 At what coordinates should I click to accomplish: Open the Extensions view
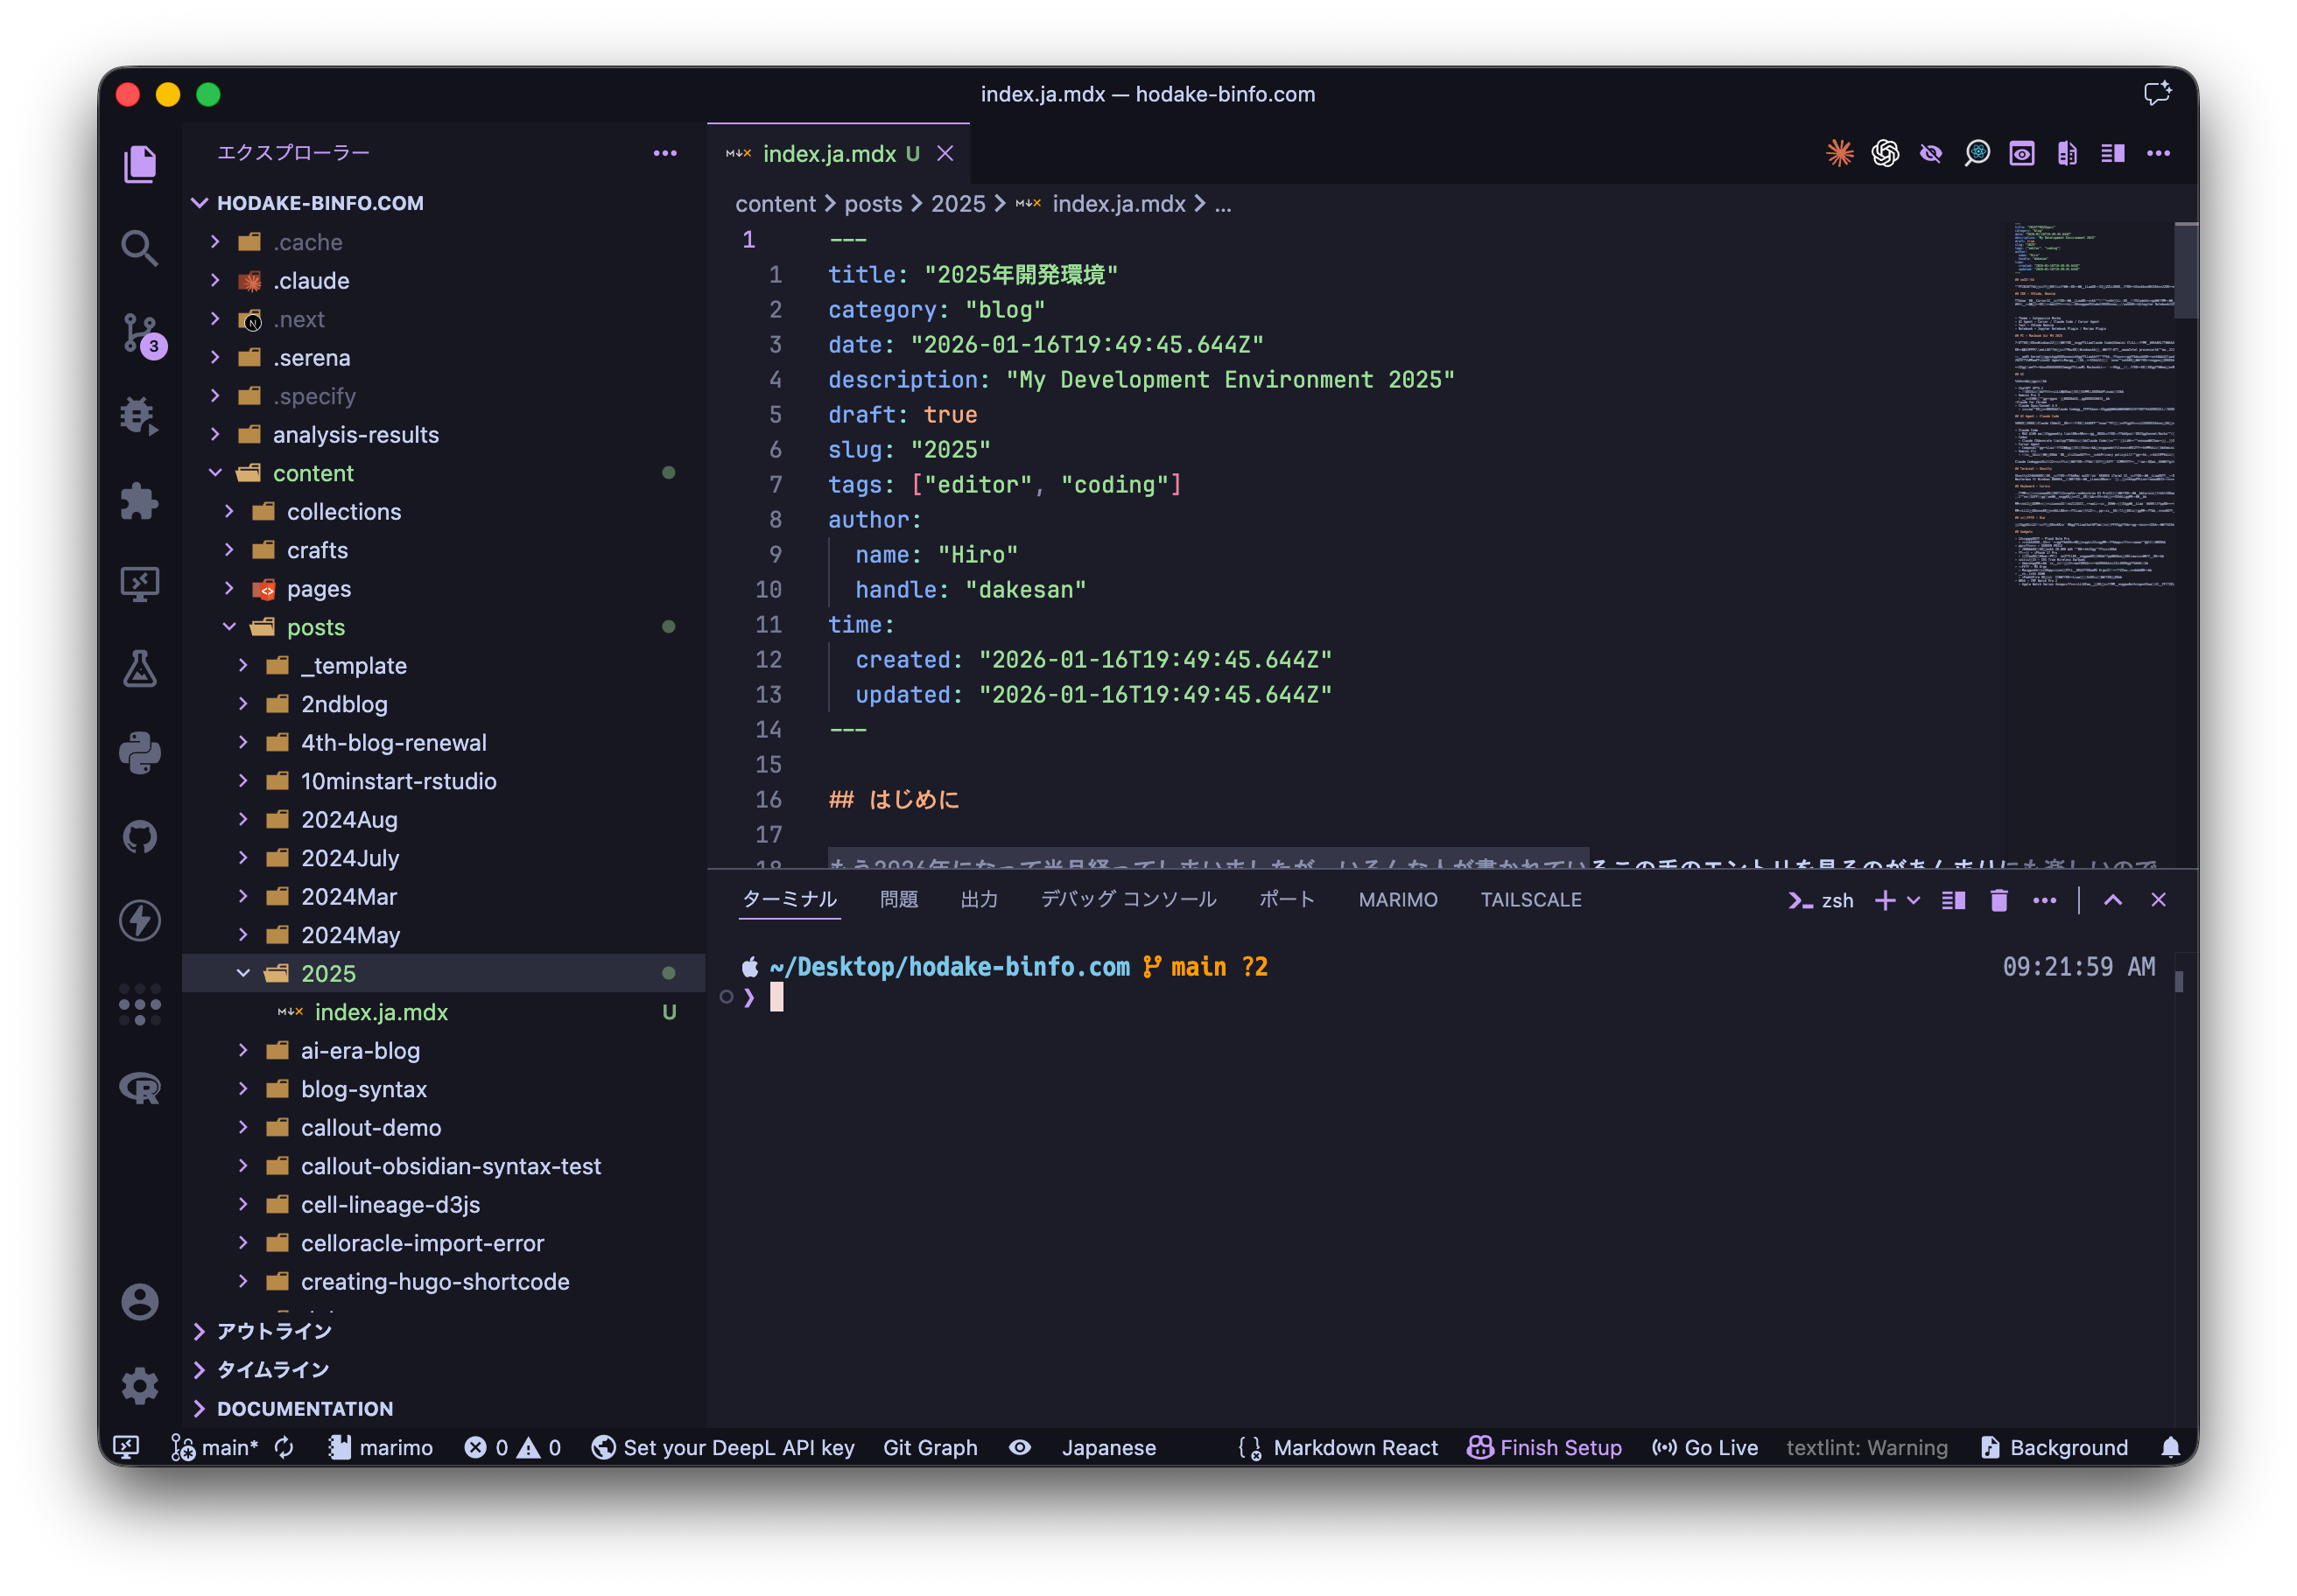click(x=140, y=501)
